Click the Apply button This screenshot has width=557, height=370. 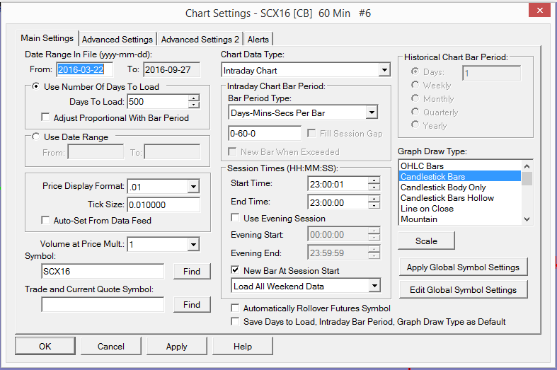coord(176,346)
